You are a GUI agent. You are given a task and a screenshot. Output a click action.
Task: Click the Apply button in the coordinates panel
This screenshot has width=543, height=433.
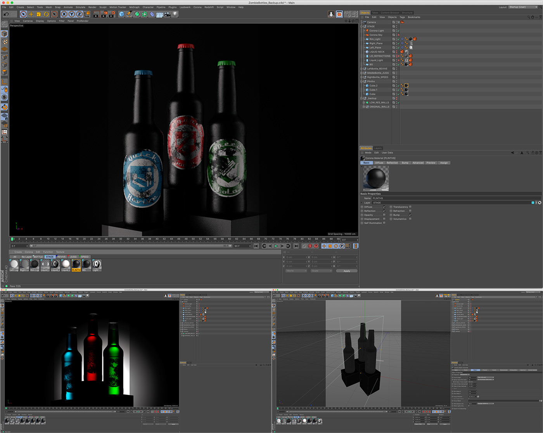click(x=346, y=271)
